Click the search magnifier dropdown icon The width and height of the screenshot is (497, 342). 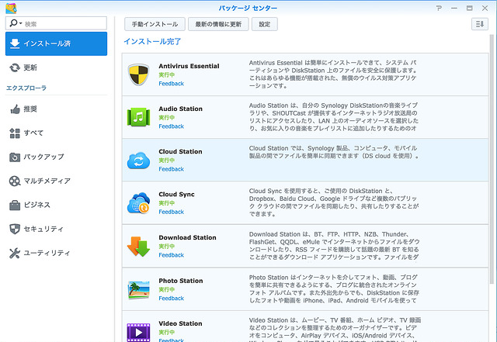click(16, 23)
